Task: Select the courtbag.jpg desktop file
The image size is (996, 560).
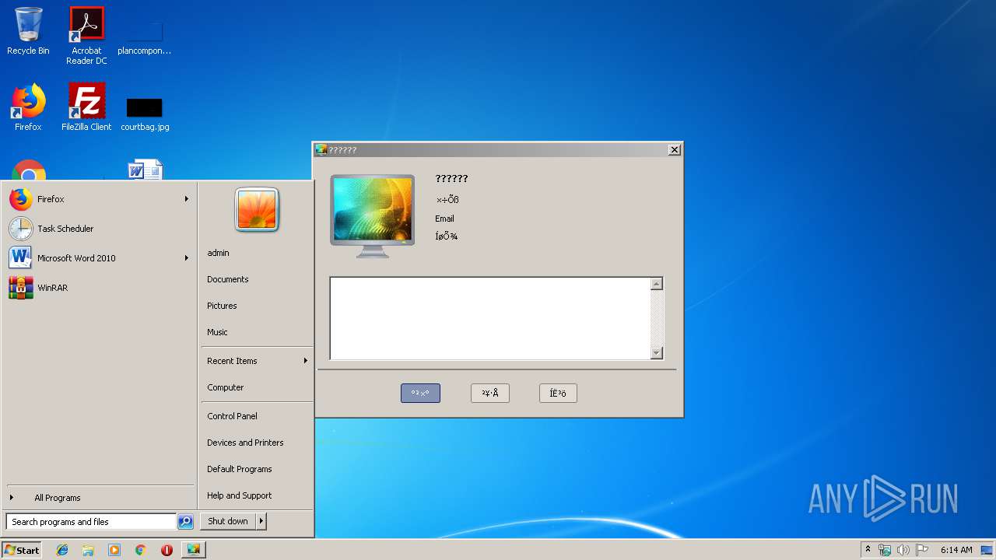Action: (145, 114)
